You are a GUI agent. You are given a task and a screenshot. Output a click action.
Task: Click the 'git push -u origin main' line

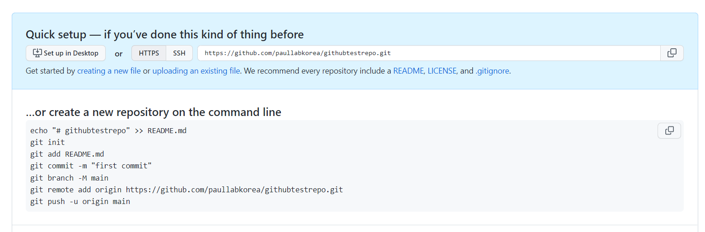pos(80,201)
